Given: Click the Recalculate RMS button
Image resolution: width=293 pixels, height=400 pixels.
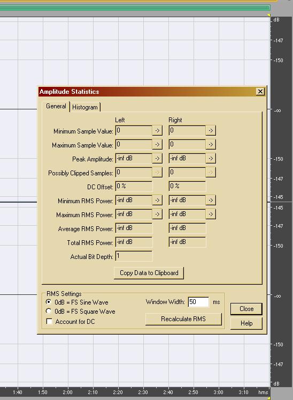Looking at the screenshot, I should 183,319.
